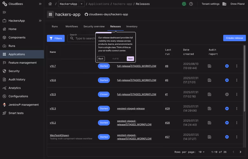This screenshot has width=248, height=159.
Task: Open Tenant settings
Action: (210, 4)
